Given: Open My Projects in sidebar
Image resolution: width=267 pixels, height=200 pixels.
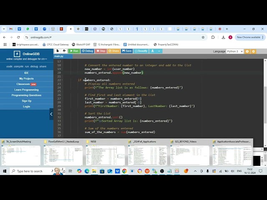Looking at the screenshot, I should pyautogui.click(x=27, y=79).
